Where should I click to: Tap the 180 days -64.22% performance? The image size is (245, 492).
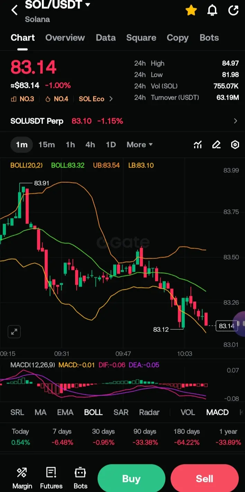(187, 437)
